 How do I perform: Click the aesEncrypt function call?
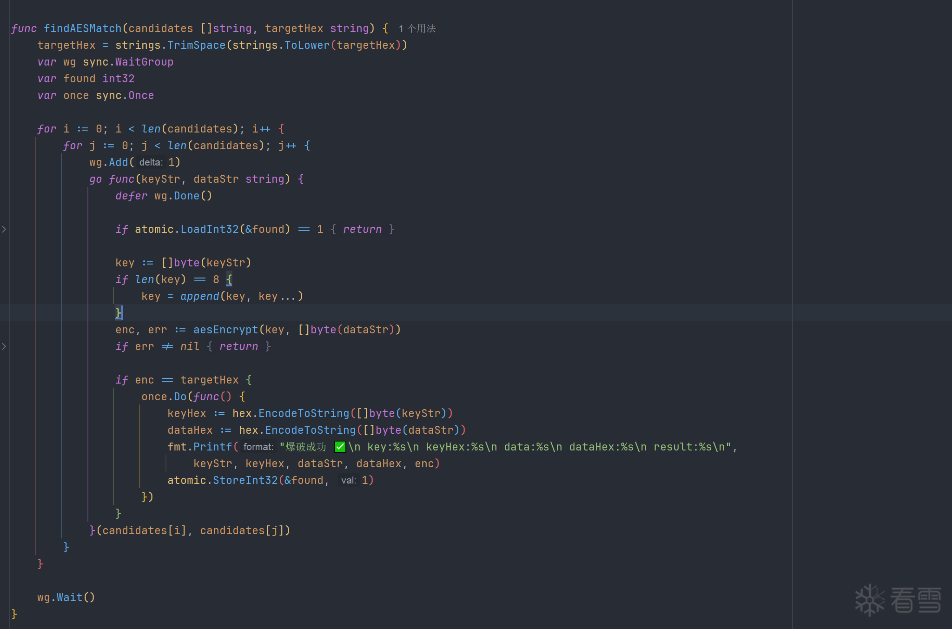(225, 330)
